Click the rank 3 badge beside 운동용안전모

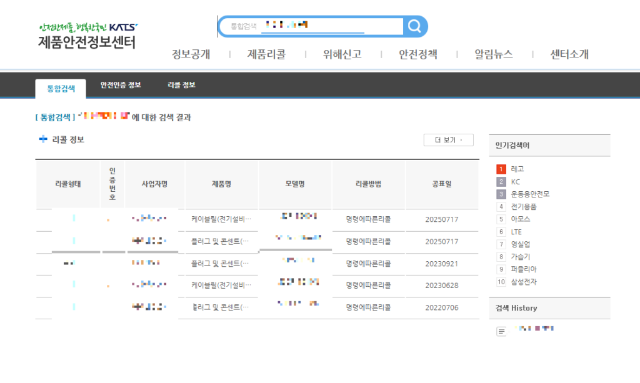coord(500,194)
